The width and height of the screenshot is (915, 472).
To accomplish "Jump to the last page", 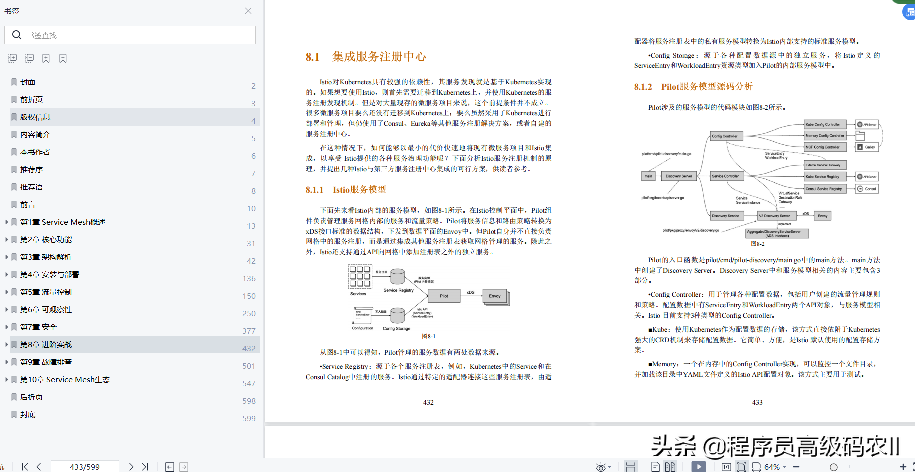I will [145, 467].
